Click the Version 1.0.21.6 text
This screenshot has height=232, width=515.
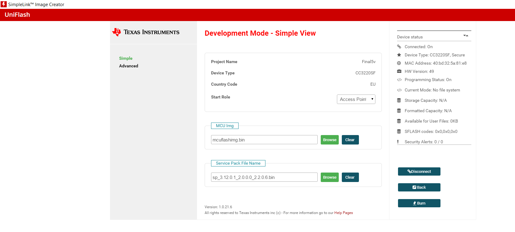(x=218, y=207)
